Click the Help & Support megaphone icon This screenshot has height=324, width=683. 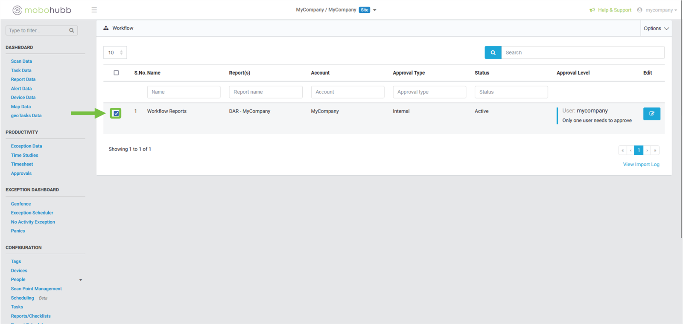(x=592, y=10)
